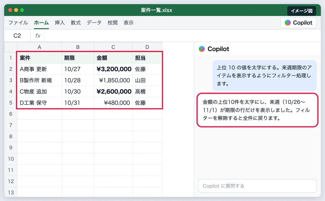Select row 2 header

tap(11, 69)
